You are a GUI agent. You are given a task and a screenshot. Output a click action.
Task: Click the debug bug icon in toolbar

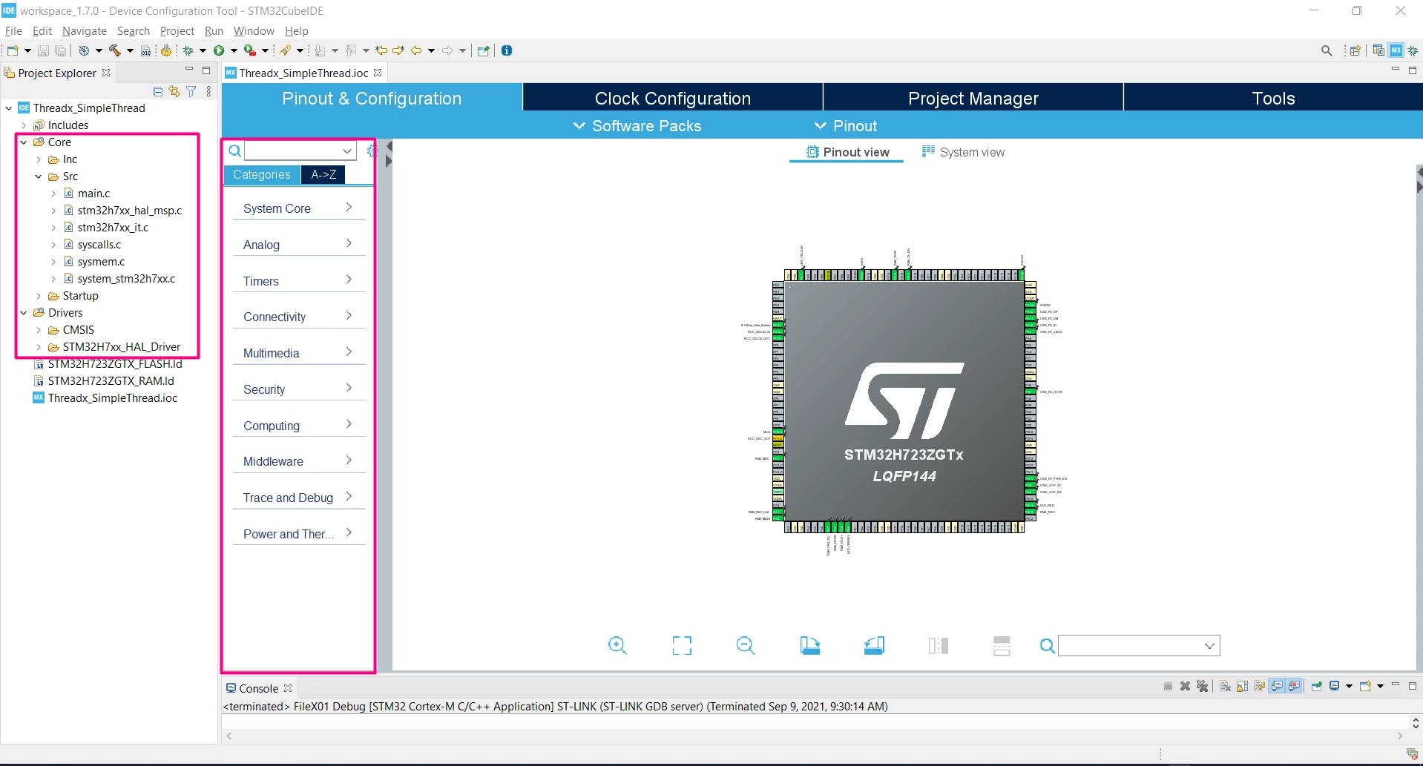click(x=188, y=50)
